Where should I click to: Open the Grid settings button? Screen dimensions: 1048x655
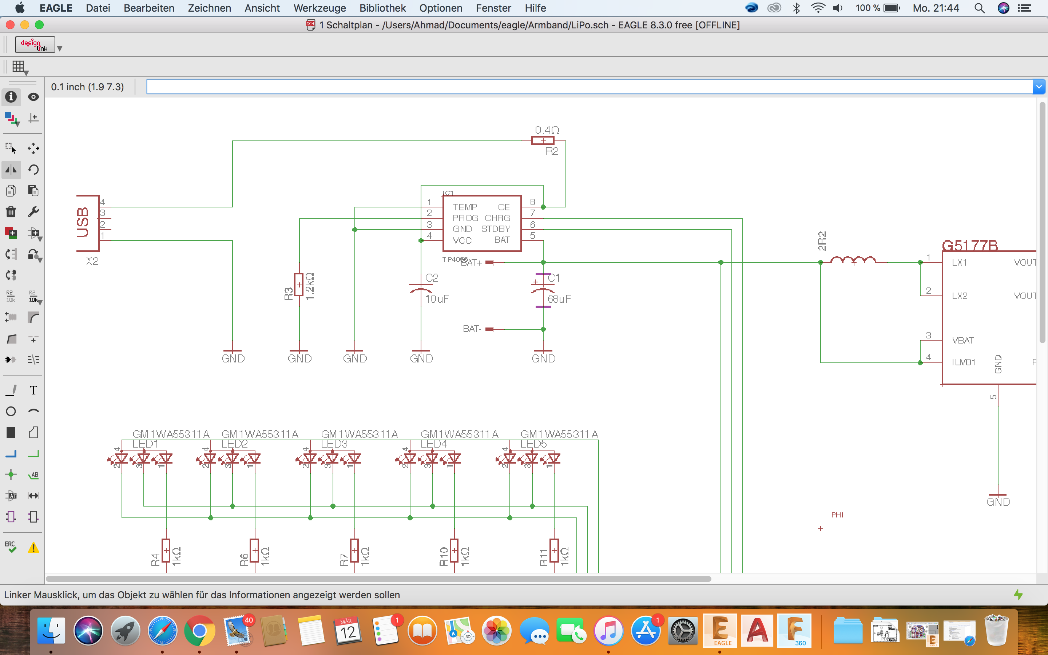coord(19,67)
